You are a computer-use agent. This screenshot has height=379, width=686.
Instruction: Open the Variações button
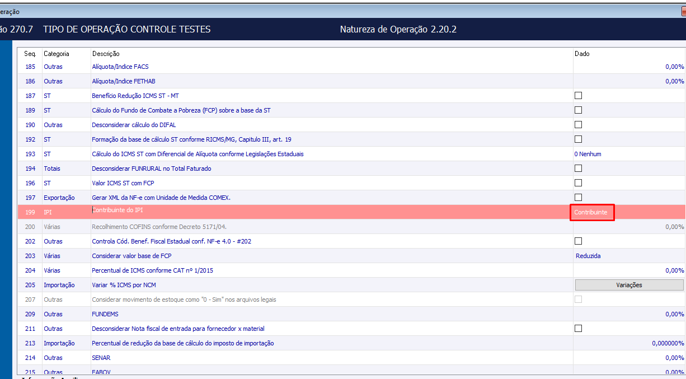[629, 285]
